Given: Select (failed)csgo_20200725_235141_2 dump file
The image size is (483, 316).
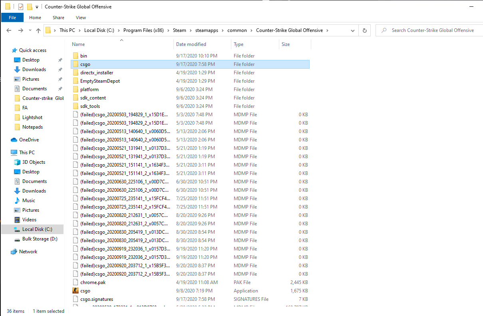Looking at the screenshot, I should [125, 207].
